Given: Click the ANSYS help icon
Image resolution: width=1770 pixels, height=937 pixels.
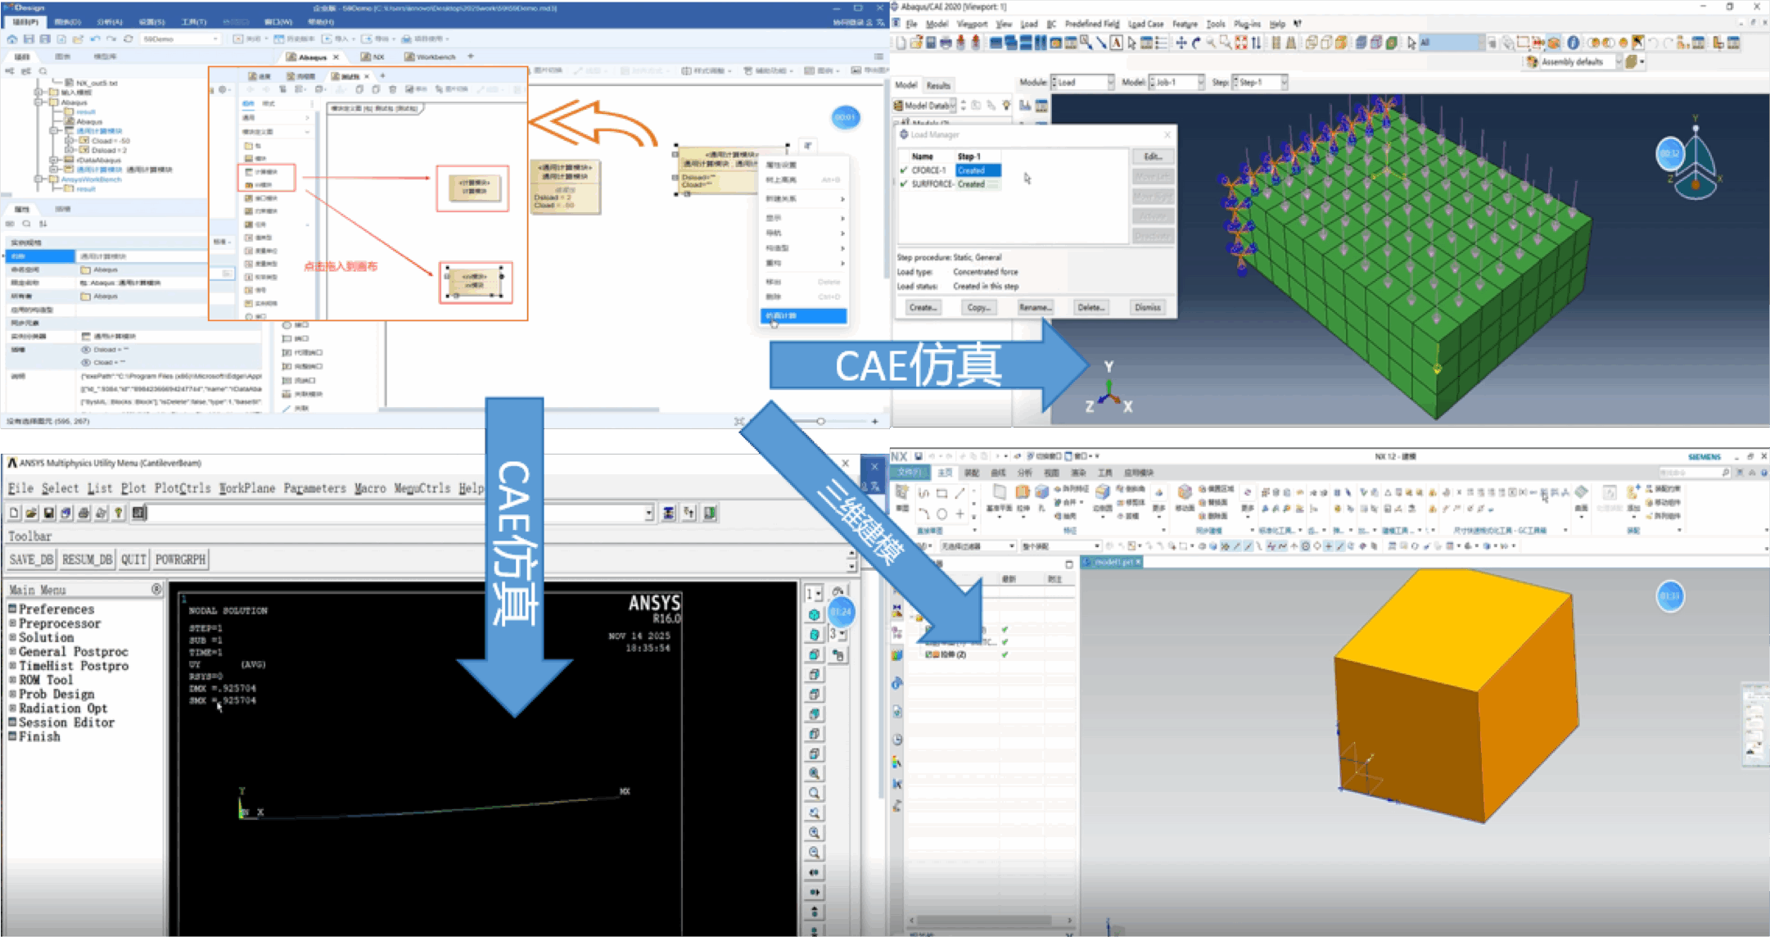Looking at the screenshot, I should coord(119,513).
